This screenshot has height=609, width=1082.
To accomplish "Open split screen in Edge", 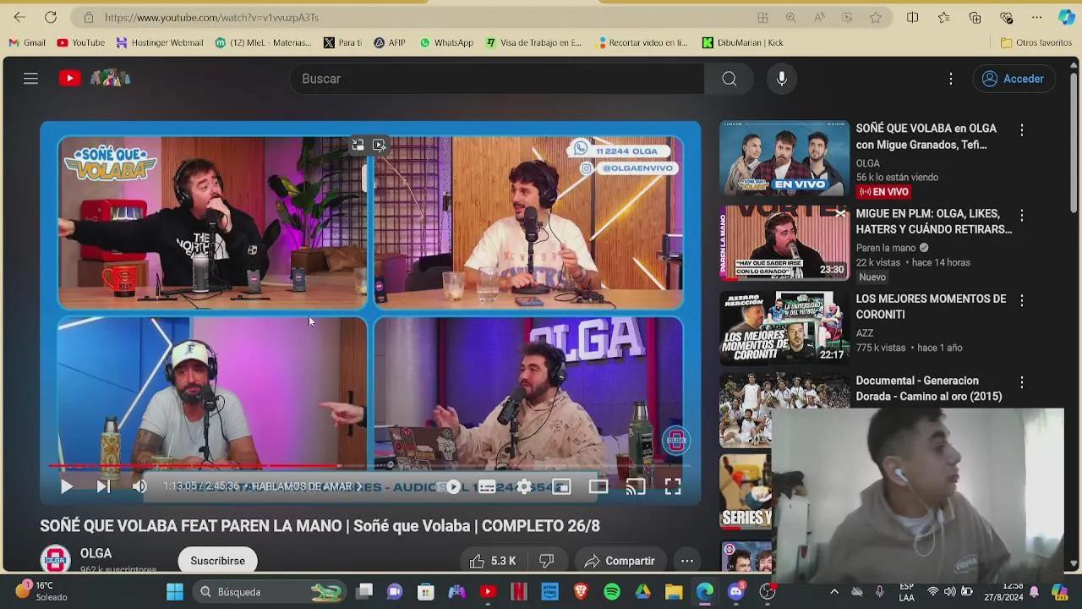I will coord(913,17).
